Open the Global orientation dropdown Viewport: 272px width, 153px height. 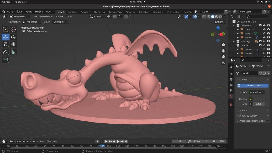point(97,17)
